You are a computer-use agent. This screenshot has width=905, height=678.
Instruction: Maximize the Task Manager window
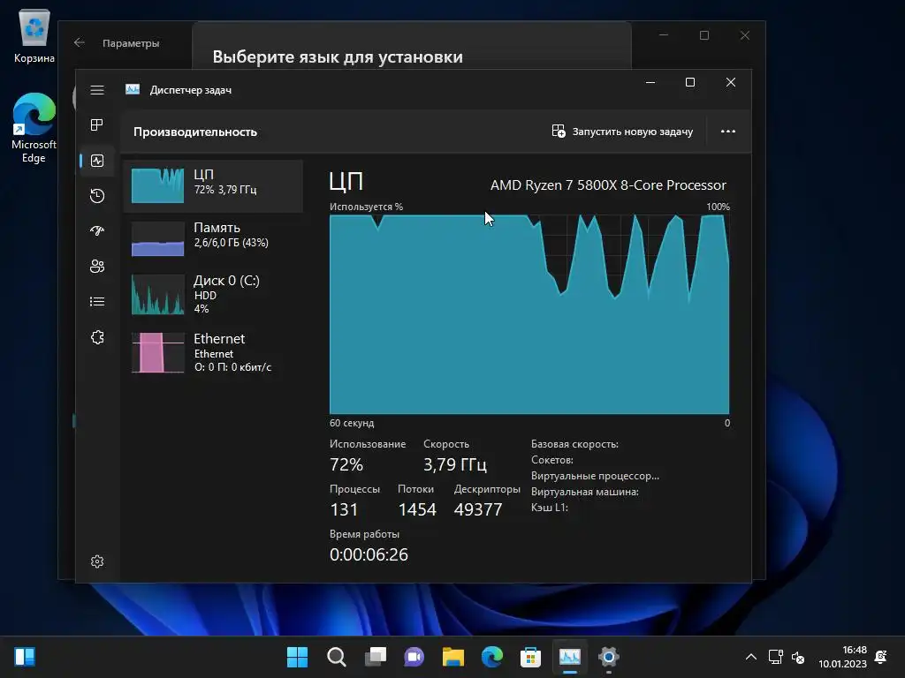689,82
